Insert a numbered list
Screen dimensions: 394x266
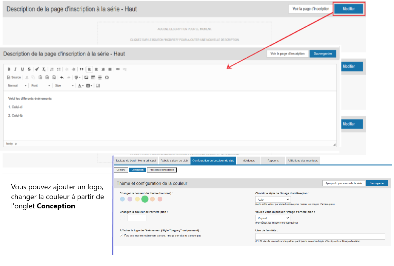click(52, 69)
